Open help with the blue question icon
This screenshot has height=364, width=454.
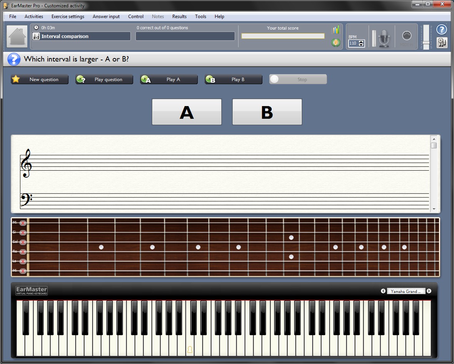pyautogui.click(x=442, y=30)
